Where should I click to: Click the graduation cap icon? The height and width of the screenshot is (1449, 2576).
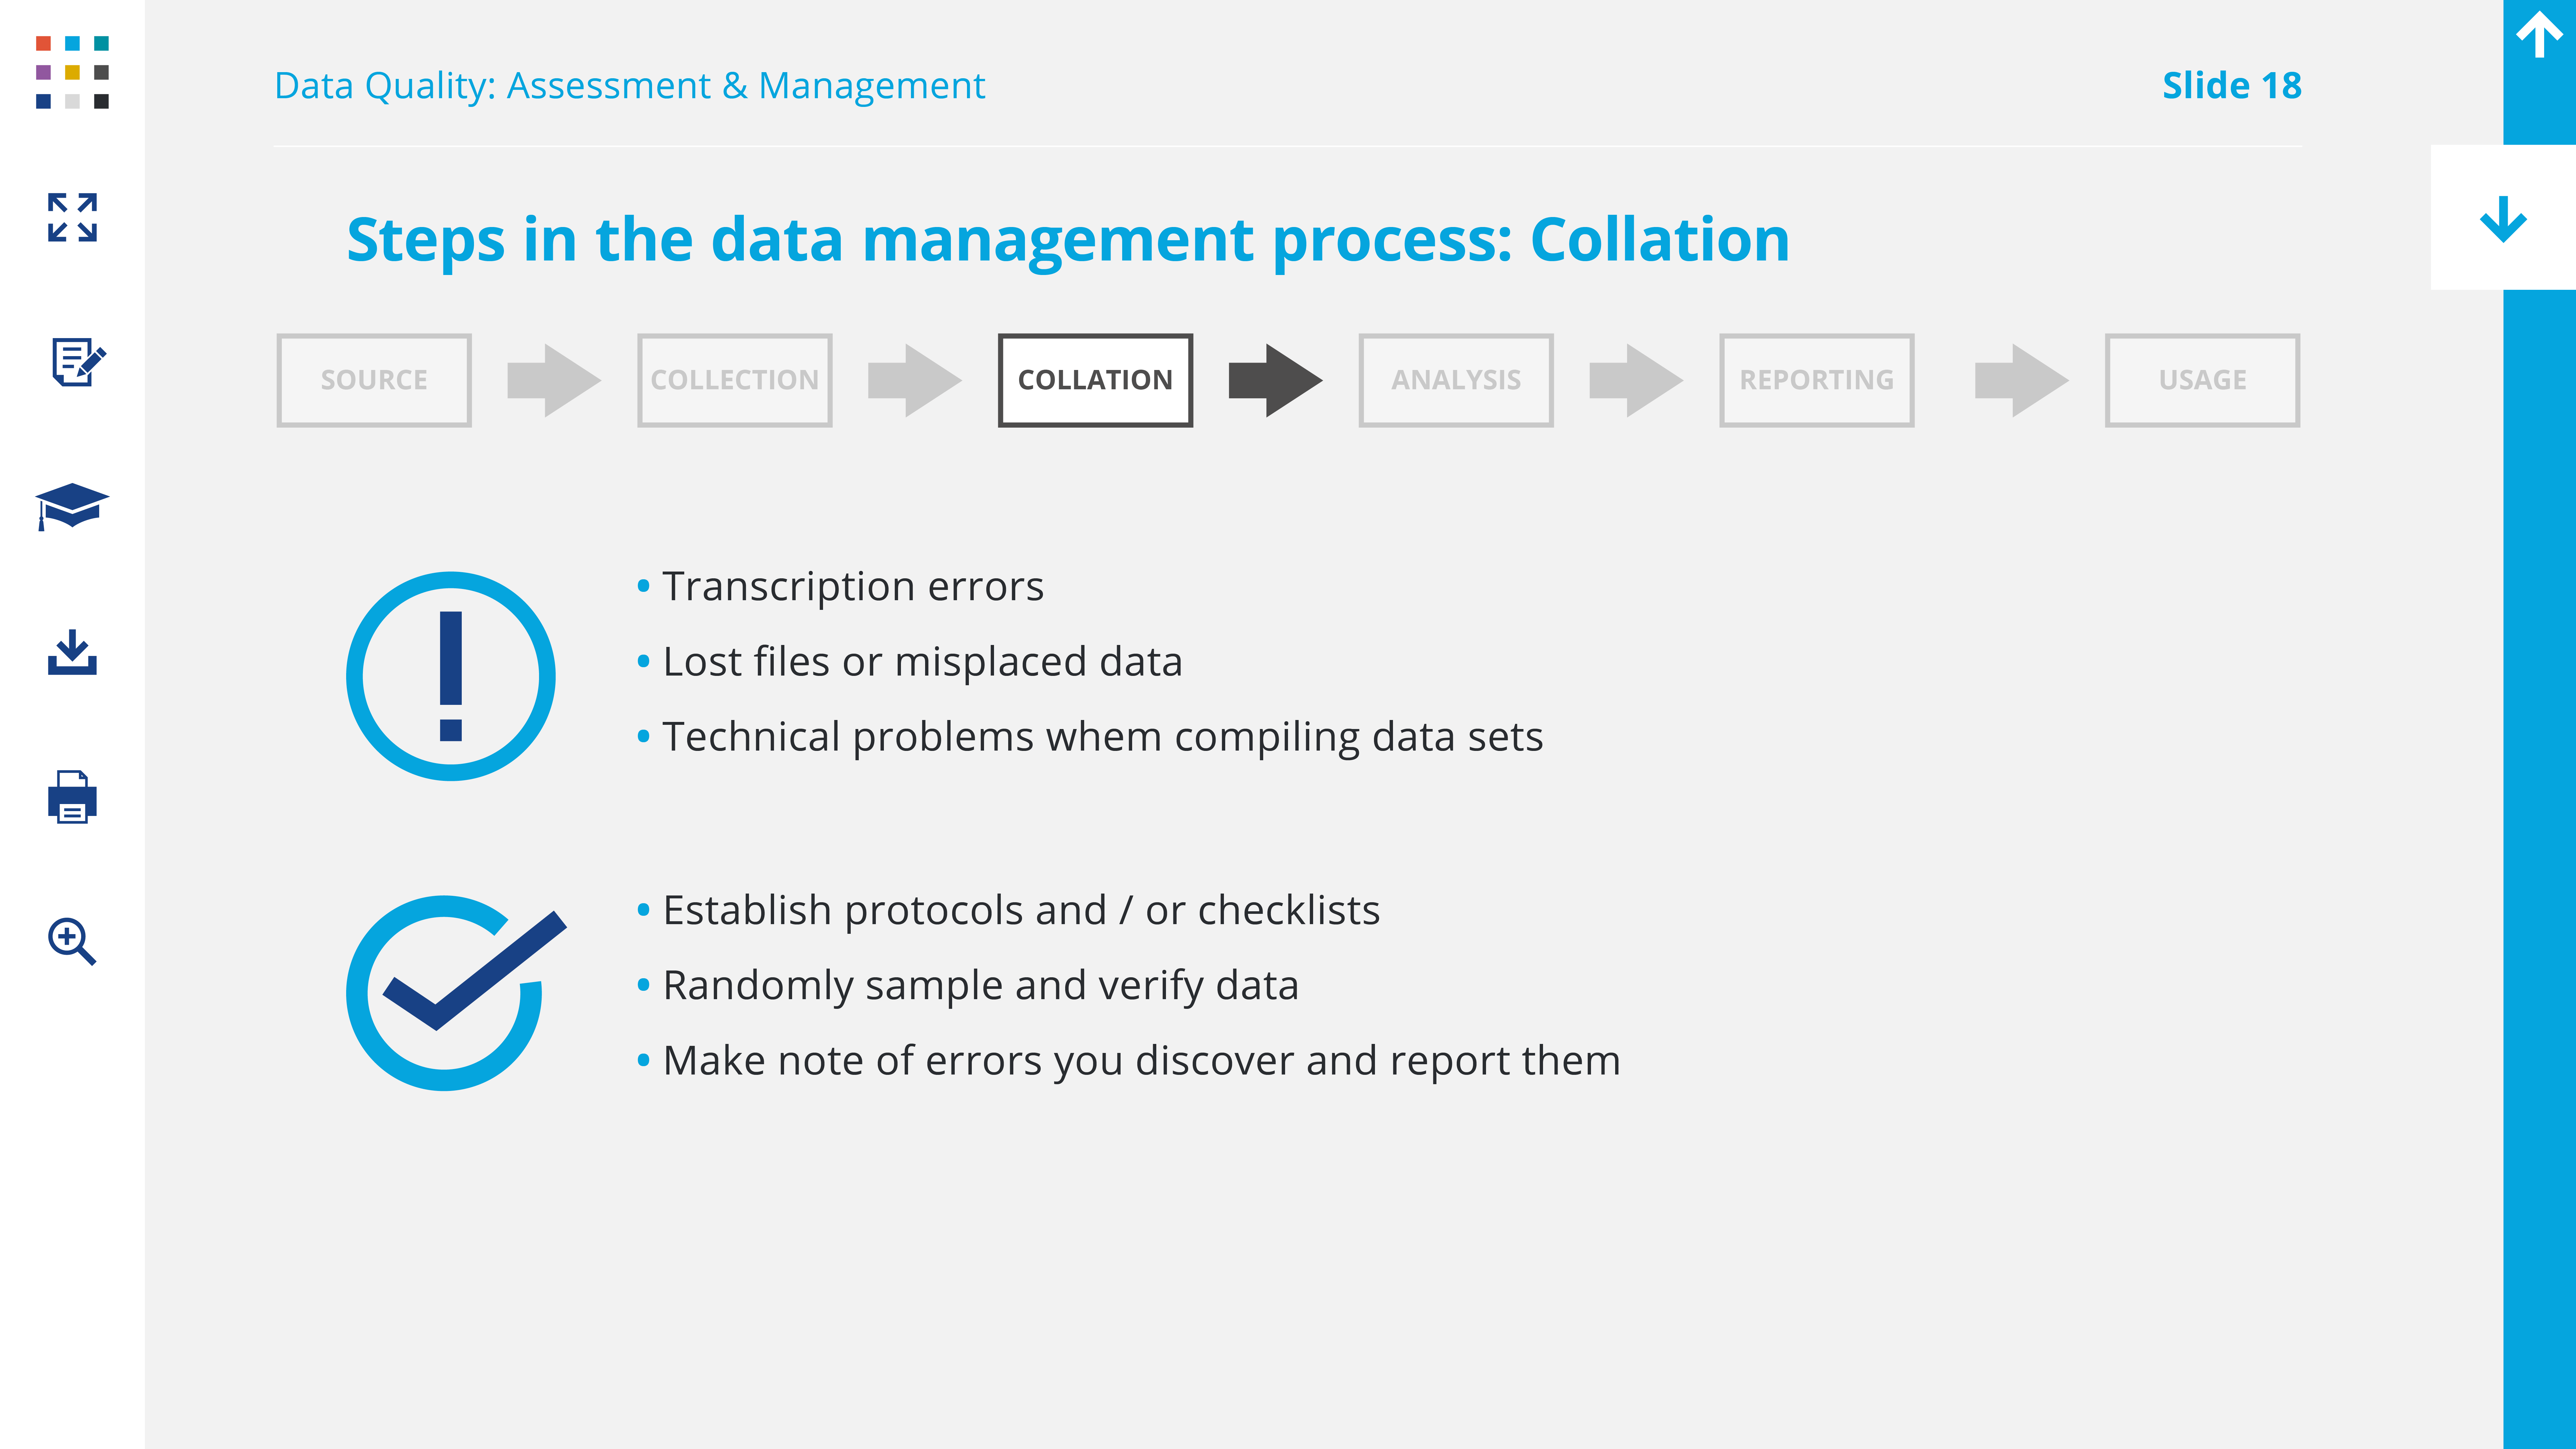point(72,506)
